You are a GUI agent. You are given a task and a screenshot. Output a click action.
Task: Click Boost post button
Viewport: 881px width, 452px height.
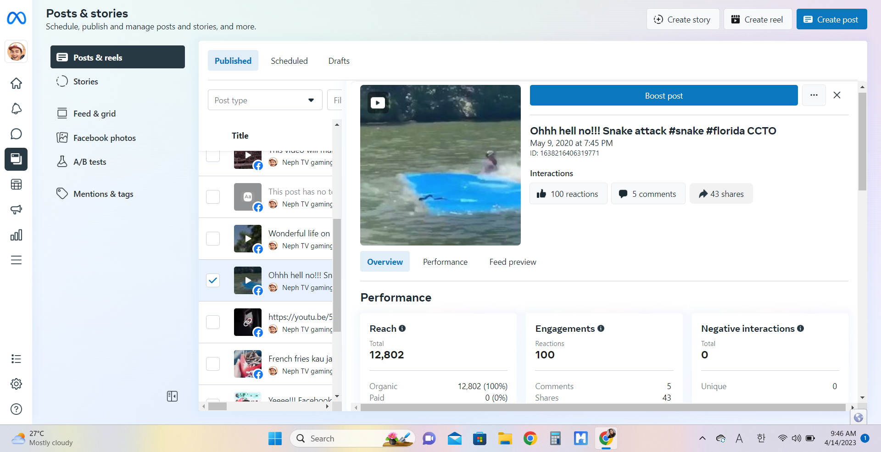664,95
